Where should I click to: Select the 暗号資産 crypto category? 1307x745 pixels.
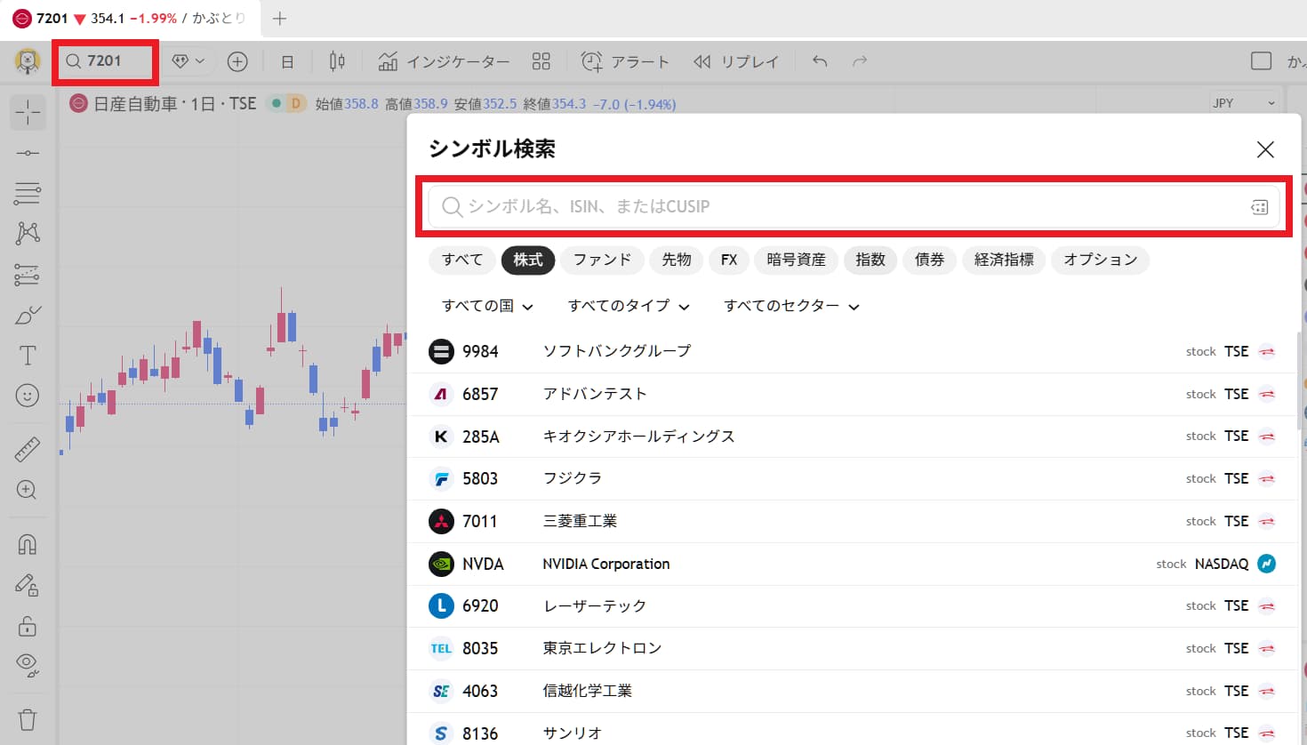pyautogui.click(x=796, y=260)
